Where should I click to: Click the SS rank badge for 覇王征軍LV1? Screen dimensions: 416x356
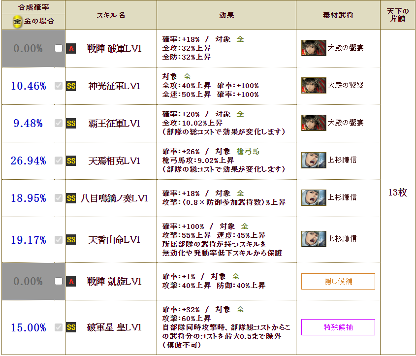(71, 124)
